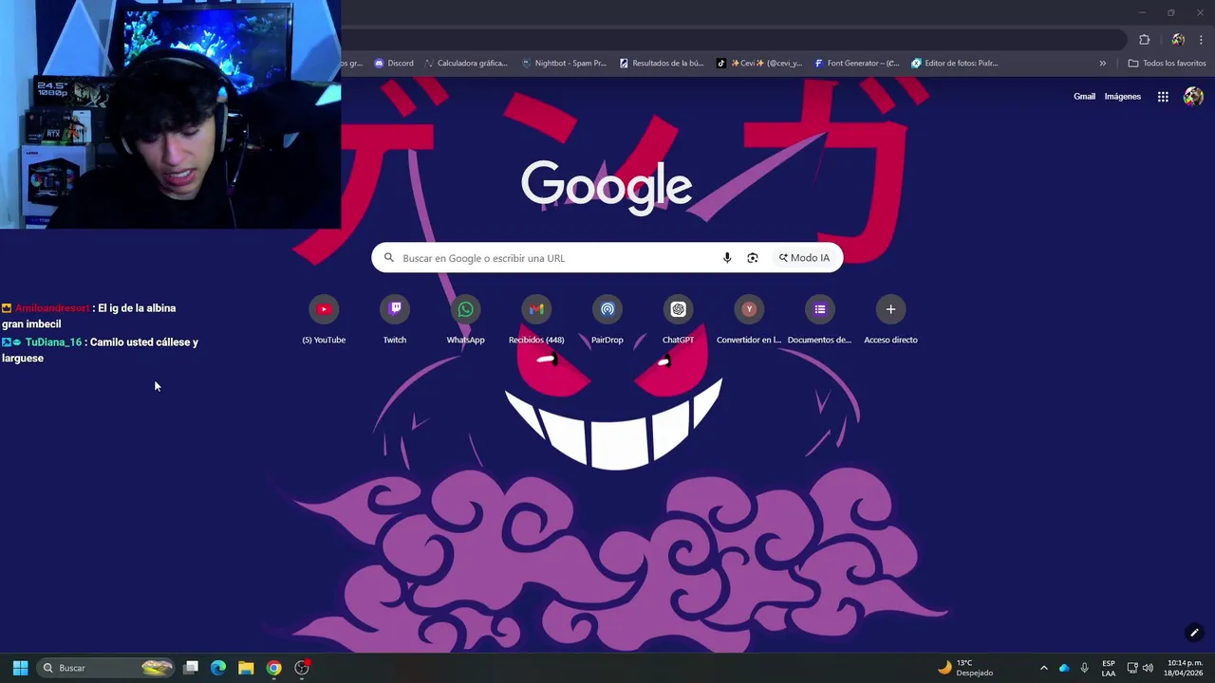Open the Cevi TikTok bookmark

759,64
